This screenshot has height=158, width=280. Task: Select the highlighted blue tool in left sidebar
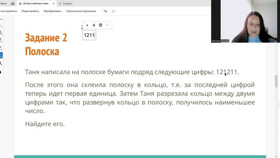click(x=1, y=55)
